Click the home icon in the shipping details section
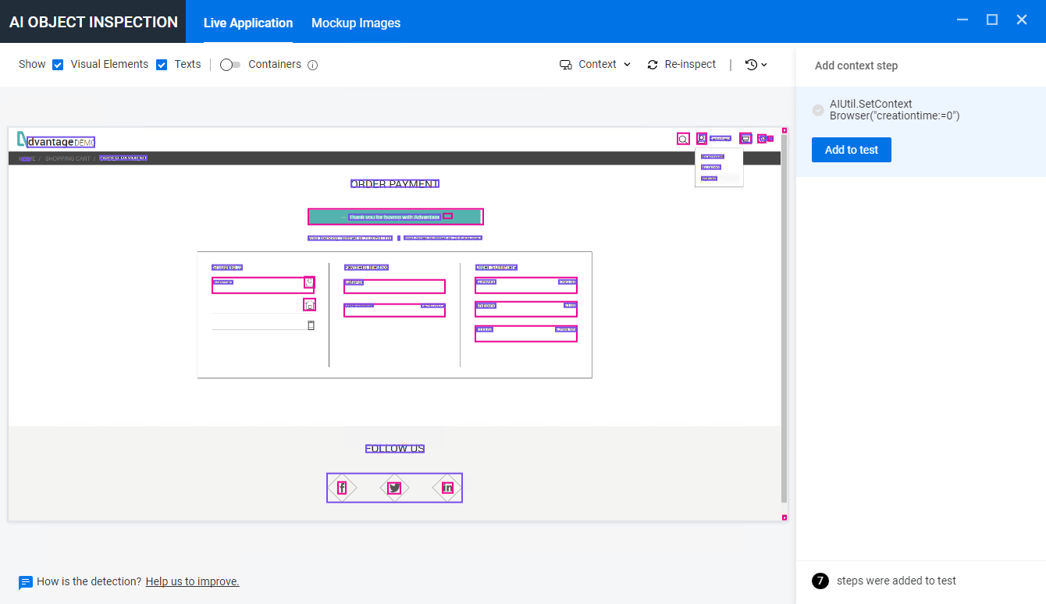This screenshot has height=604, width=1046. (x=310, y=304)
